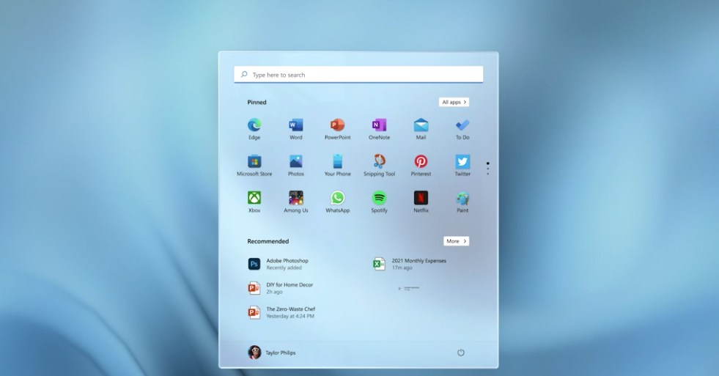
Task: Click the Excel icon for 2021 Monthly Expenses
Action: point(379,264)
